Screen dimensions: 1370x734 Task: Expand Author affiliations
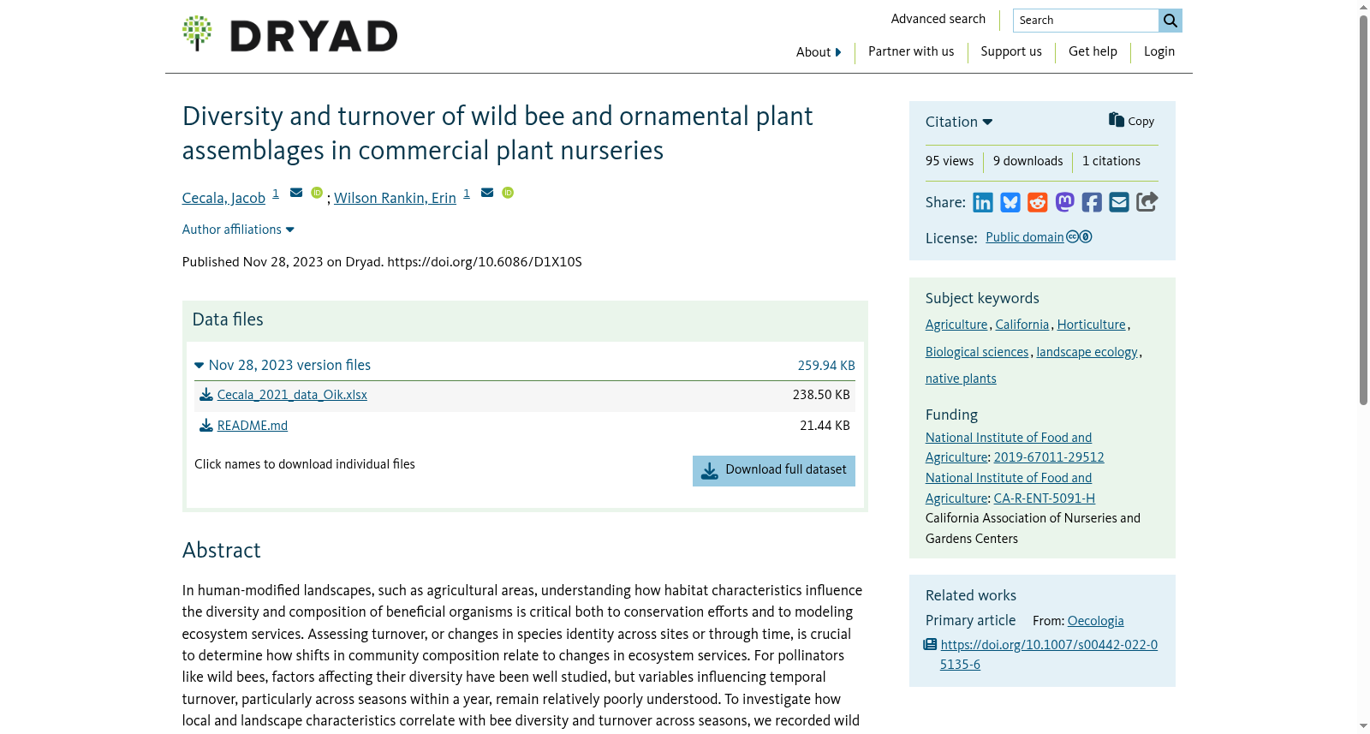[x=238, y=230]
